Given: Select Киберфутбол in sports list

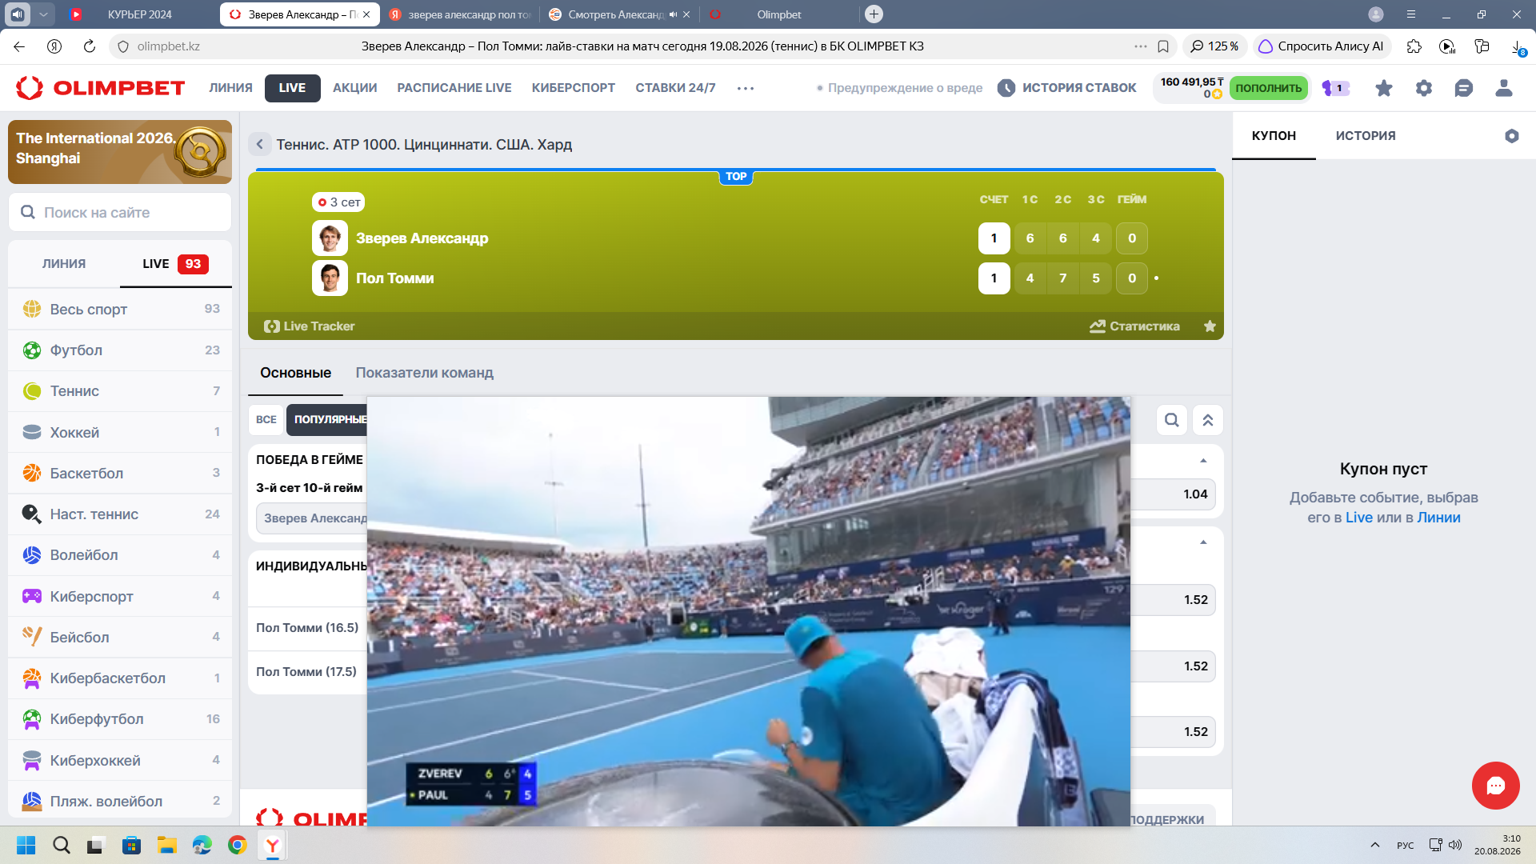Looking at the screenshot, I should pos(120,719).
